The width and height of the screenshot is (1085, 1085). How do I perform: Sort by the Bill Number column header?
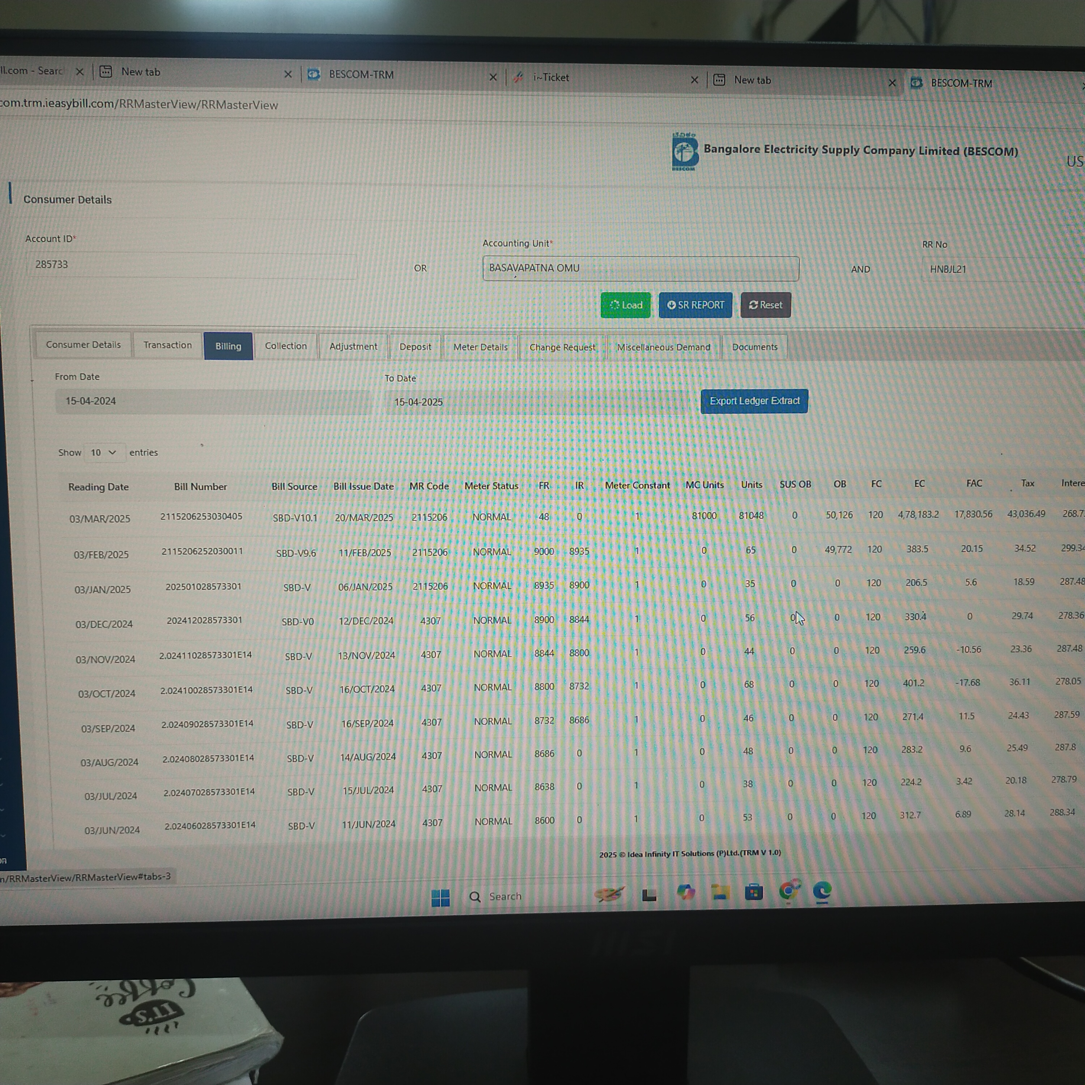click(x=200, y=486)
